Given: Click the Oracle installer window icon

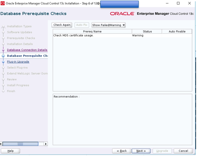Looking at the screenshot, I should pos(3,3).
